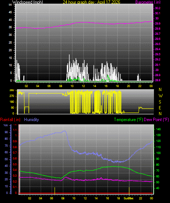Click the "29.2" barometer axis value

click(158, 59)
